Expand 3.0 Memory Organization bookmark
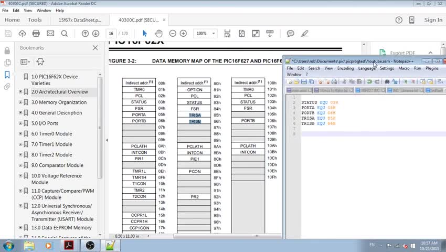 [20, 102]
